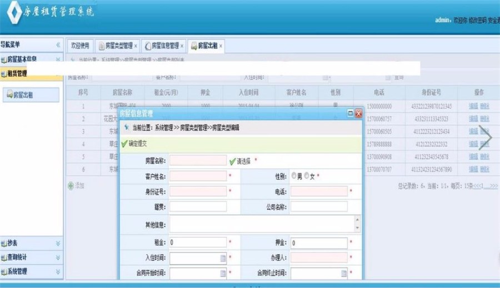Click the 租金(元/月) column header
This screenshot has height=288, width=500.
166,92
